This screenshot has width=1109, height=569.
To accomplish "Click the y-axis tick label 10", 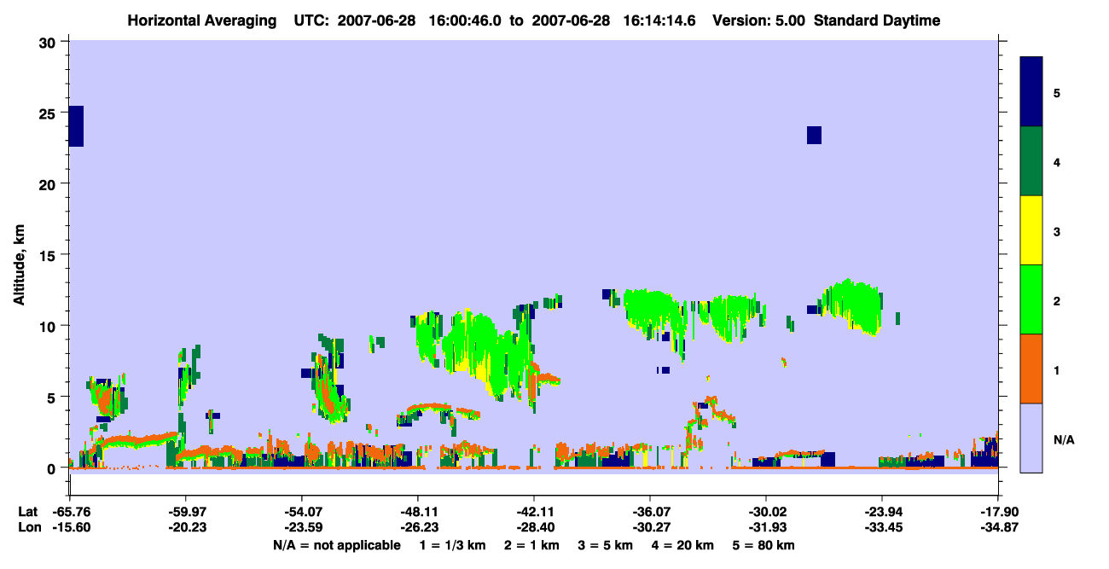I will 49,326.
